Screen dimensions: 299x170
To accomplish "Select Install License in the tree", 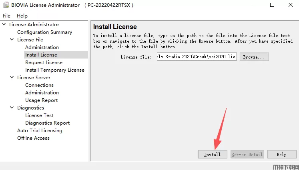I will 41,55.
